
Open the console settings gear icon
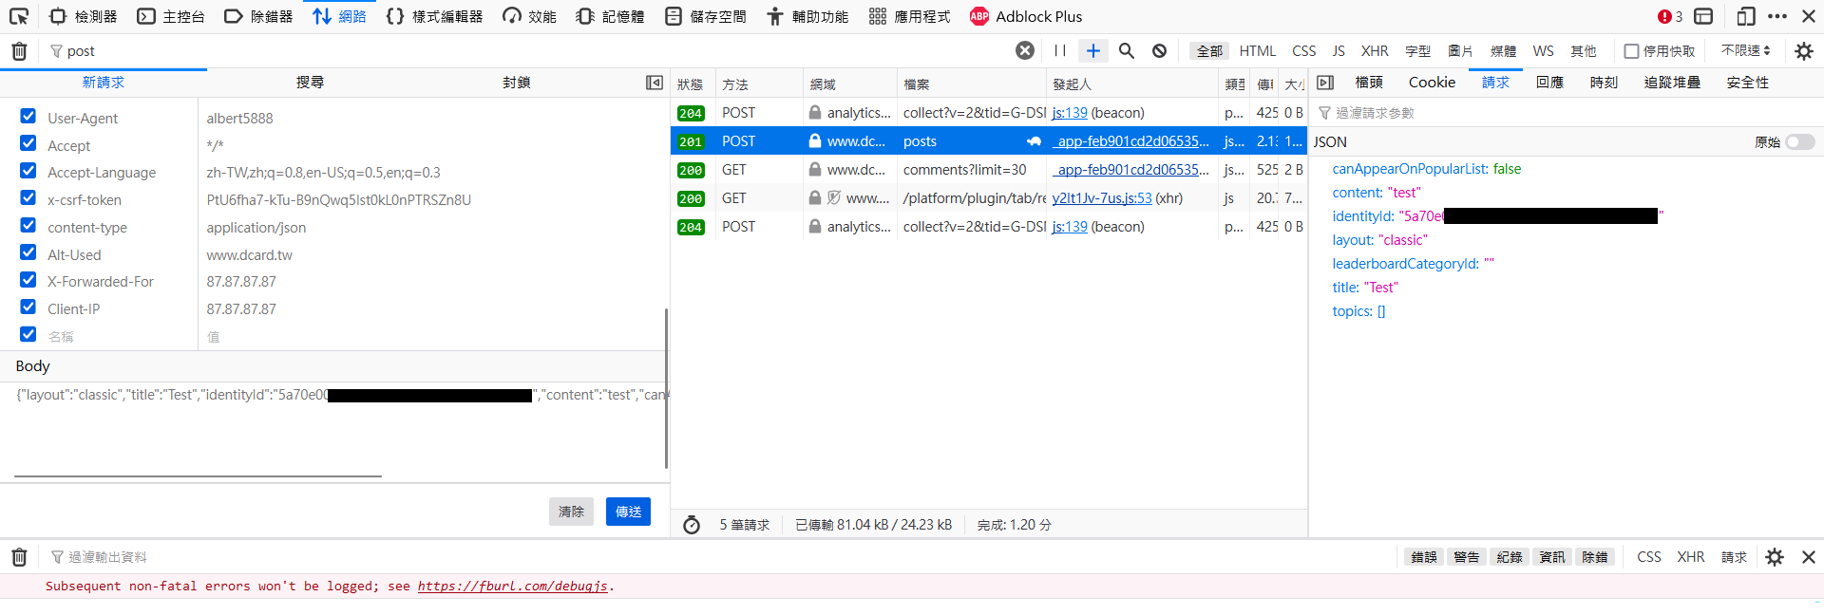[x=1775, y=557]
